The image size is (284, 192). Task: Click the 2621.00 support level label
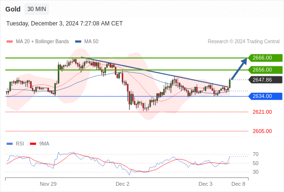coord(262,112)
